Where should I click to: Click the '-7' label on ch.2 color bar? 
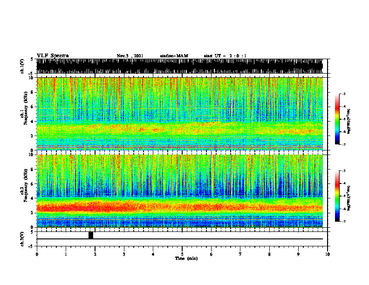tap(343, 221)
